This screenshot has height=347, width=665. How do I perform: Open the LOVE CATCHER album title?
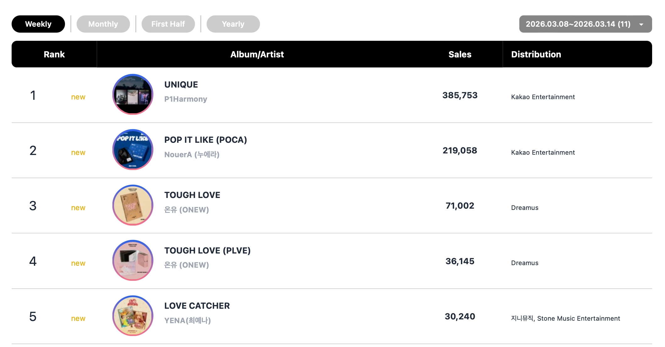click(197, 306)
